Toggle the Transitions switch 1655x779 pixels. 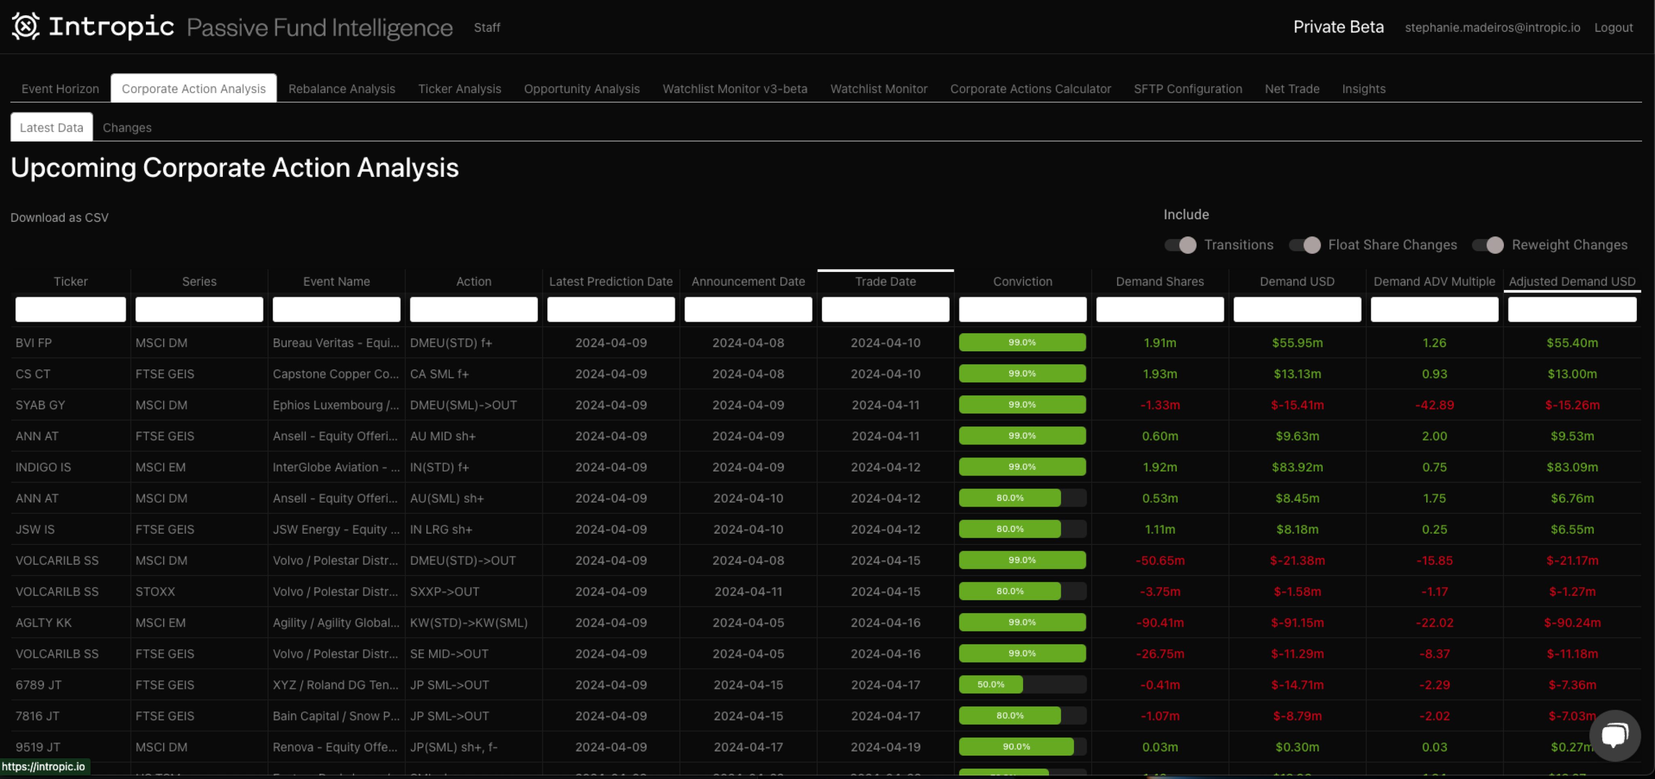coord(1180,245)
